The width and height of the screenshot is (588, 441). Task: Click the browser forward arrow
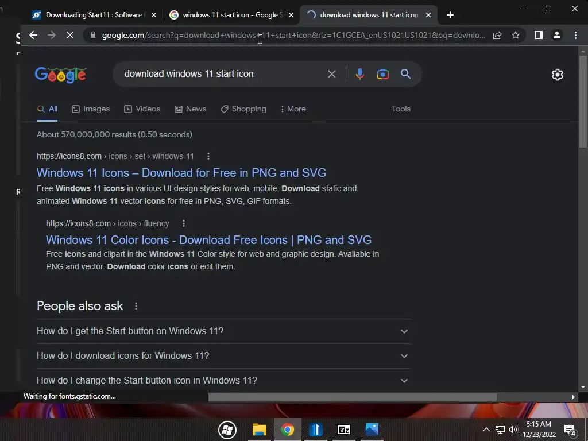tap(52, 35)
